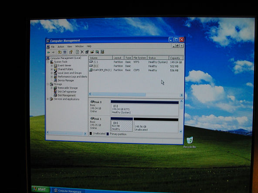Sort by the Capacity column header
This screenshot has width=258, height=193.
pyautogui.click(x=176, y=58)
